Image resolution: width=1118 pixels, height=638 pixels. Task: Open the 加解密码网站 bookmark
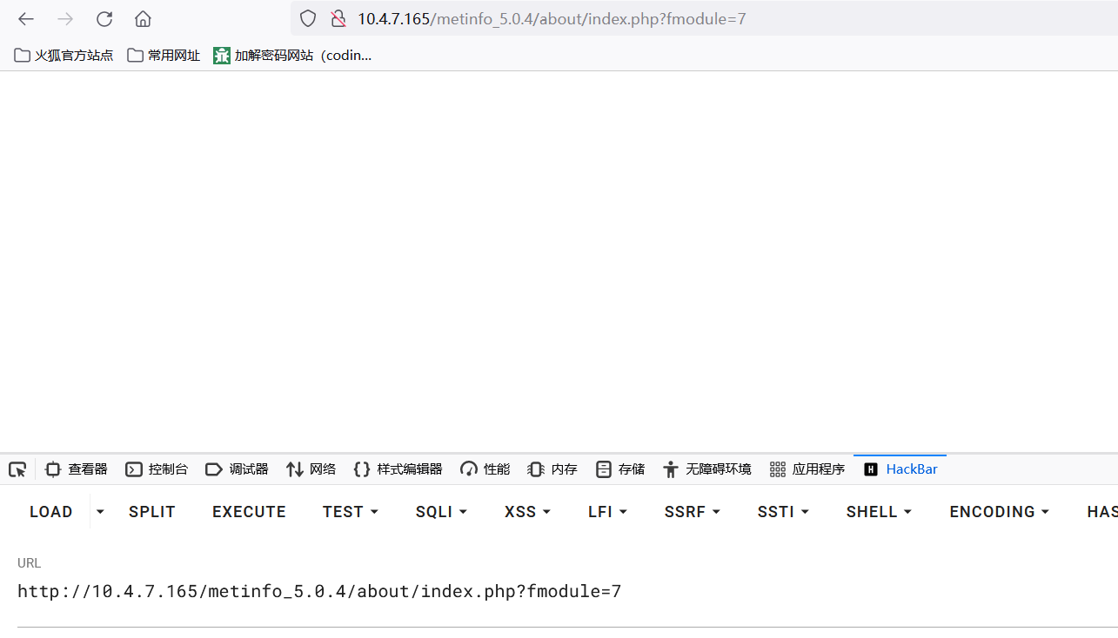point(292,55)
